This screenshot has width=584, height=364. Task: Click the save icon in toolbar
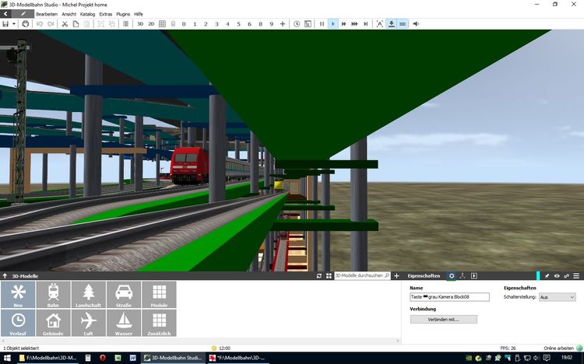click(x=5, y=24)
